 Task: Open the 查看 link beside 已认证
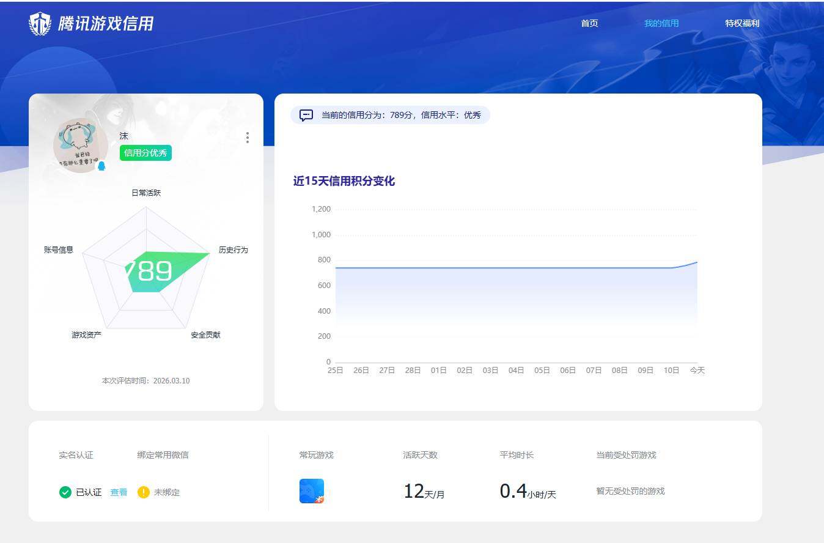point(118,492)
